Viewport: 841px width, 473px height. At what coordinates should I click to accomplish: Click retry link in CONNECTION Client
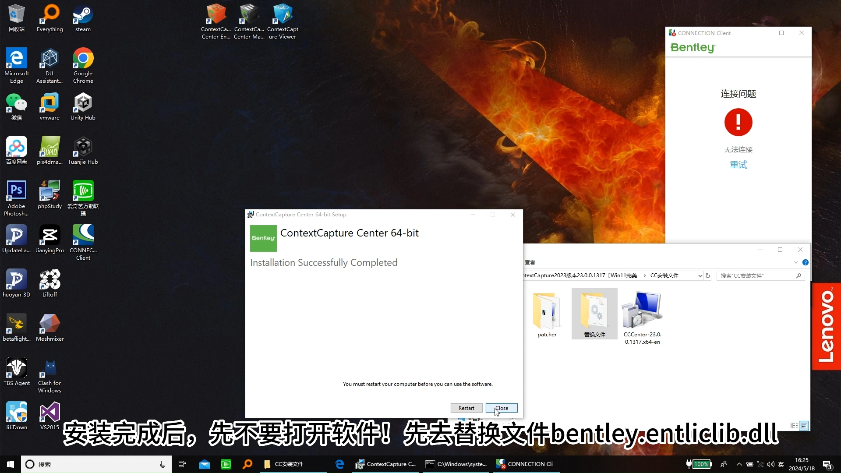click(738, 165)
